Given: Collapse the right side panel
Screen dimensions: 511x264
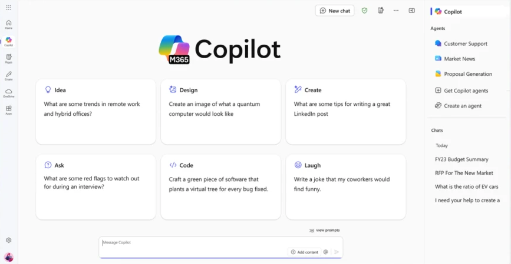Looking at the screenshot, I should [412, 11].
